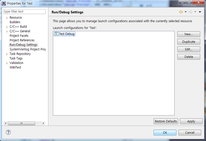The width and height of the screenshot is (206, 141).
Task: Click the Eclipse icon in title bar
Action: 4,3
